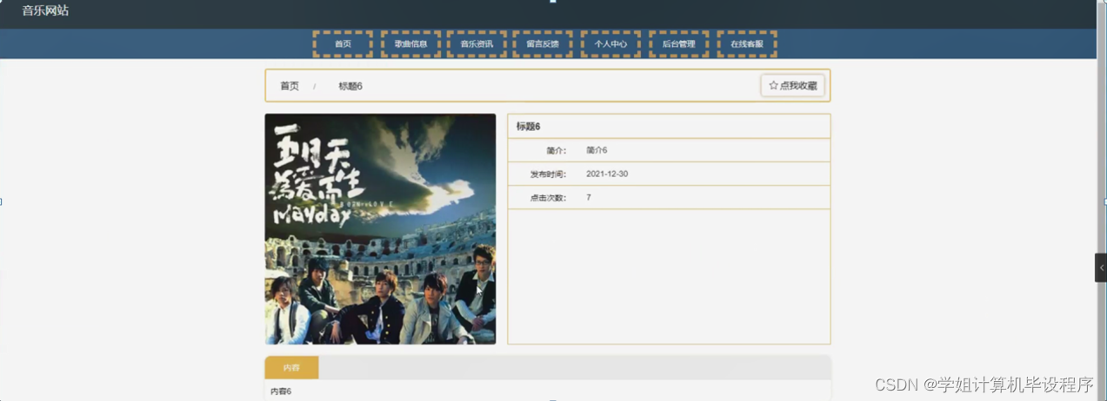Click the 音乐网站 site title
The image size is (1107, 401).
pyautogui.click(x=45, y=11)
